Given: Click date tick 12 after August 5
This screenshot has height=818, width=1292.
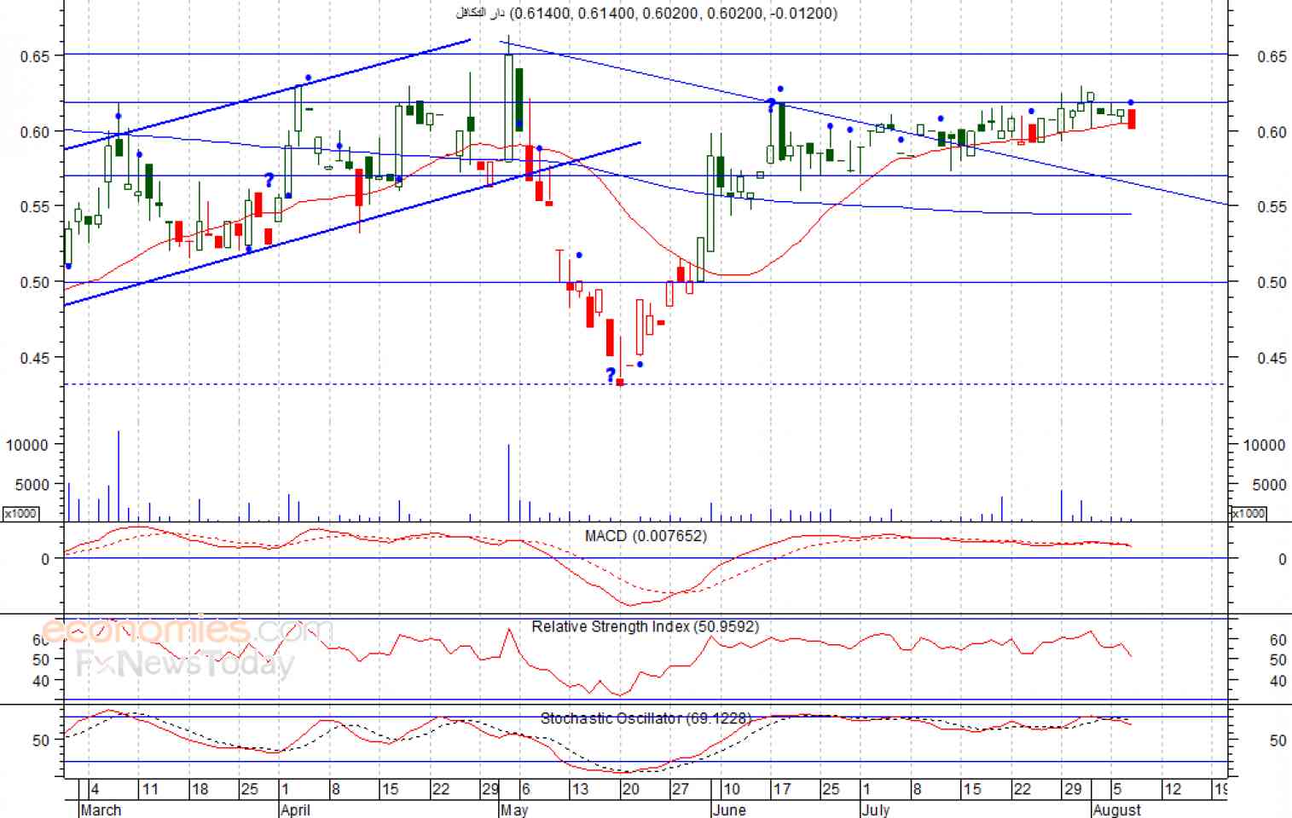Looking at the screenshot, I should click(x=1173, y=789).
